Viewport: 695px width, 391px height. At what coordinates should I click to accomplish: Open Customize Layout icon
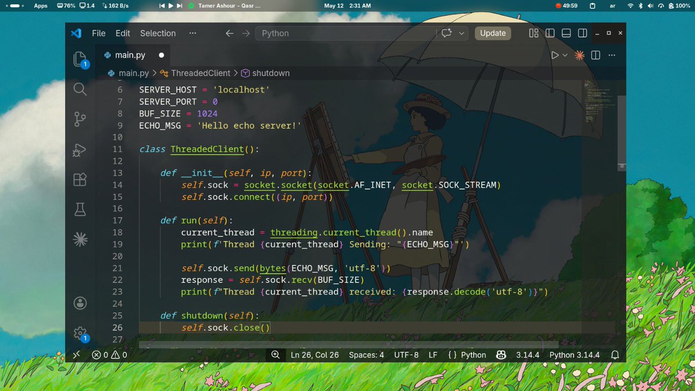tap(534, 33)
